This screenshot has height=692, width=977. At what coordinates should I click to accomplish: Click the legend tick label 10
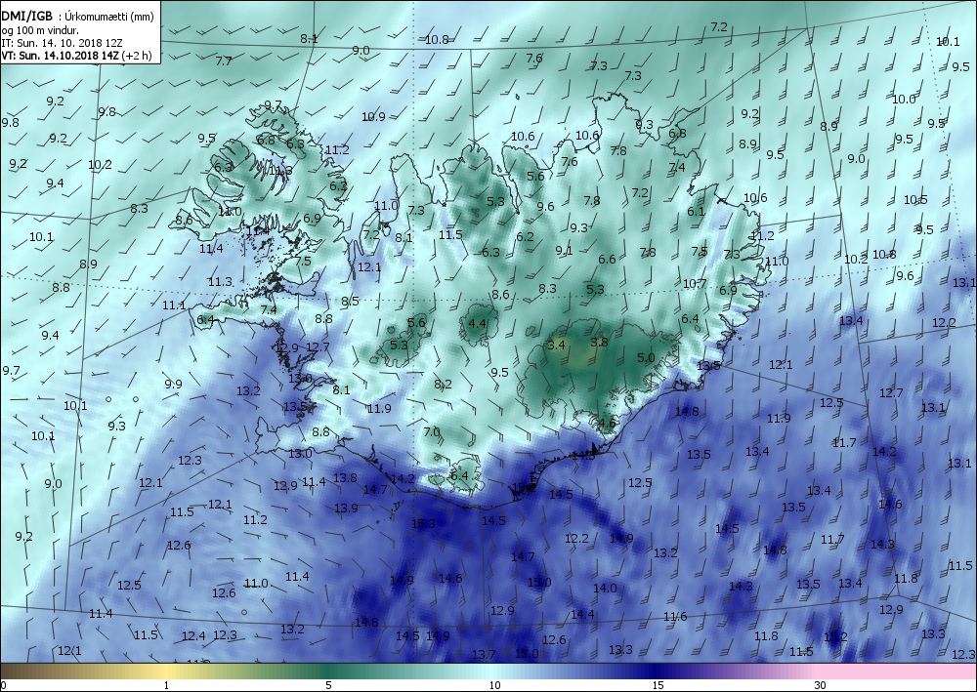(494, 685)
